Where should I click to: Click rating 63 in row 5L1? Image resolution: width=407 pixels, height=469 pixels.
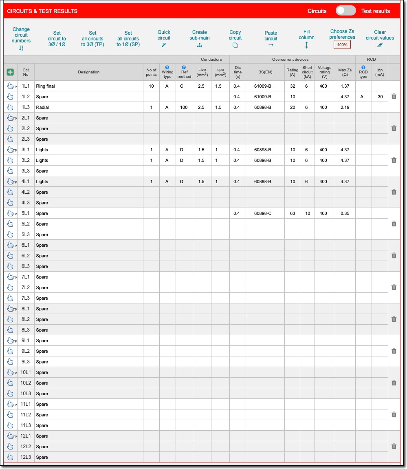click(x=292, y=213)
